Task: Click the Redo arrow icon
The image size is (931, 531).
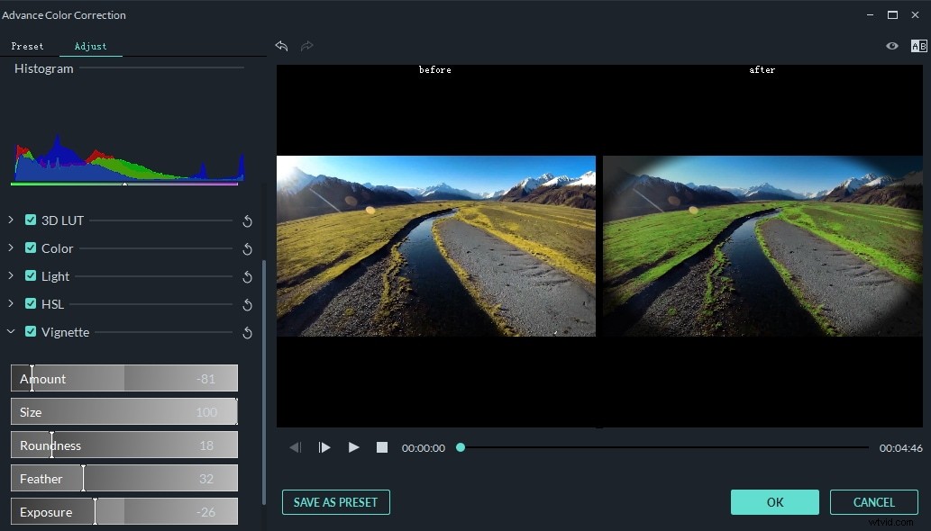Action: click(x=306, y=46)
